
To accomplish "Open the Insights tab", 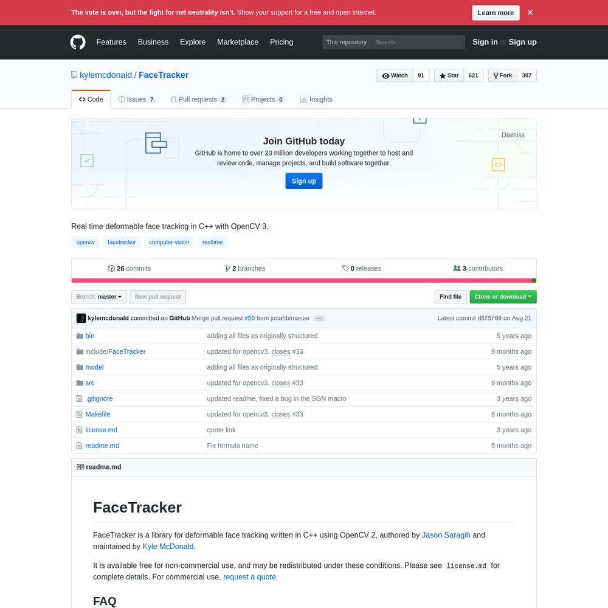I will (x=316, y=99).
